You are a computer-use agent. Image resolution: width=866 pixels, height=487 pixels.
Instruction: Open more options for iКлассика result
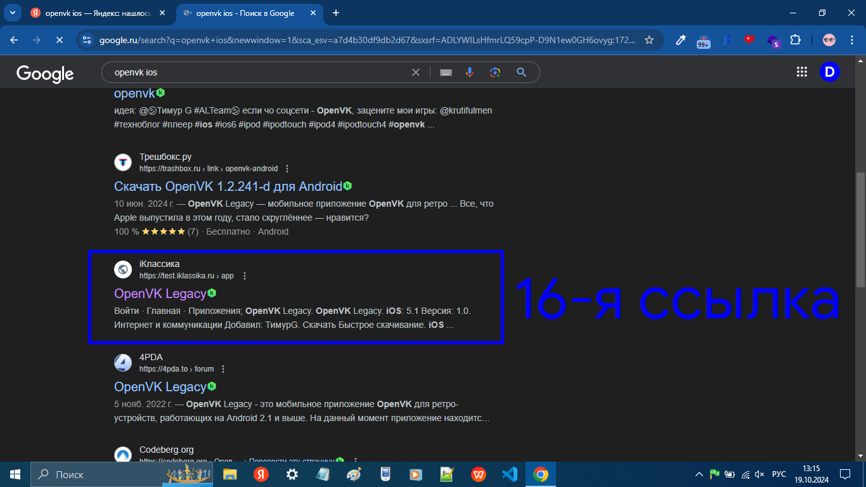pos(245,276)
